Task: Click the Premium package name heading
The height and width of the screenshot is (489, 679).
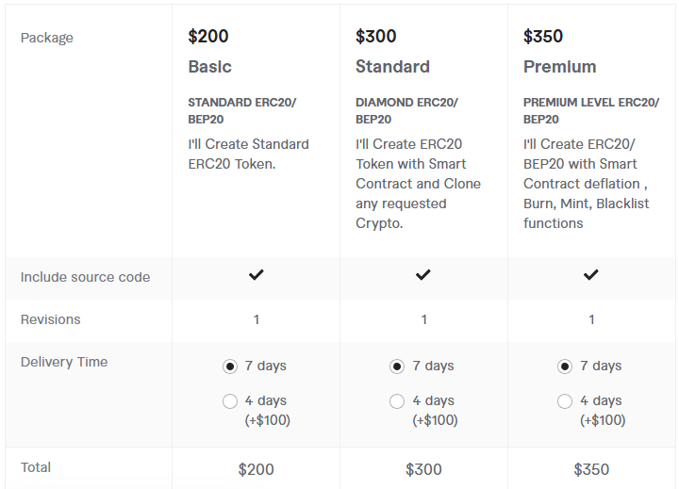Action: [x=559, y=67]
